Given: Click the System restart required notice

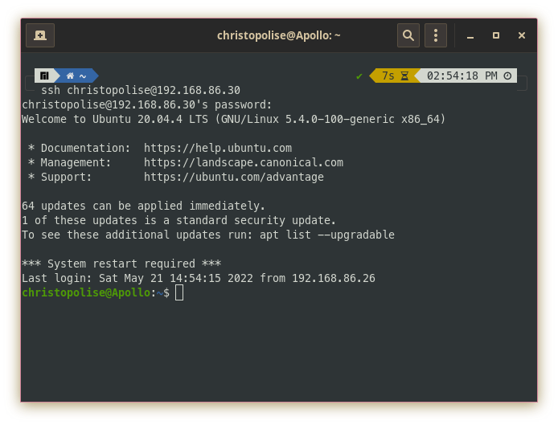Looking at the screenshot, I should tap(121, 264).
